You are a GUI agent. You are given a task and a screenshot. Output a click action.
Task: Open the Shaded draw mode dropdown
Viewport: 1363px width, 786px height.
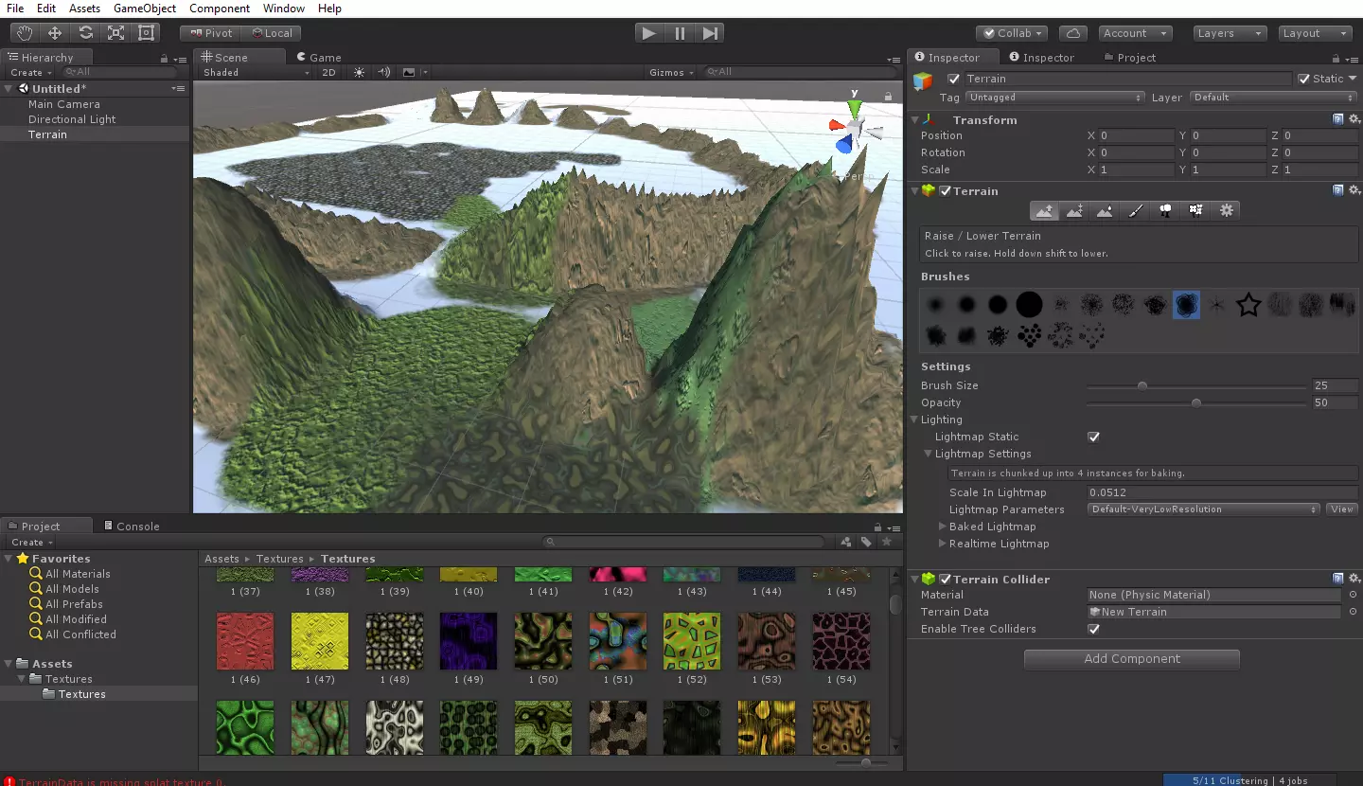256,72
